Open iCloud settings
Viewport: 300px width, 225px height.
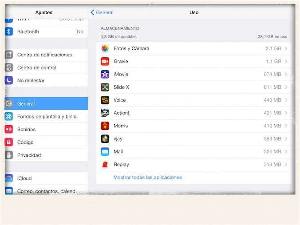[x=46, y=178]
